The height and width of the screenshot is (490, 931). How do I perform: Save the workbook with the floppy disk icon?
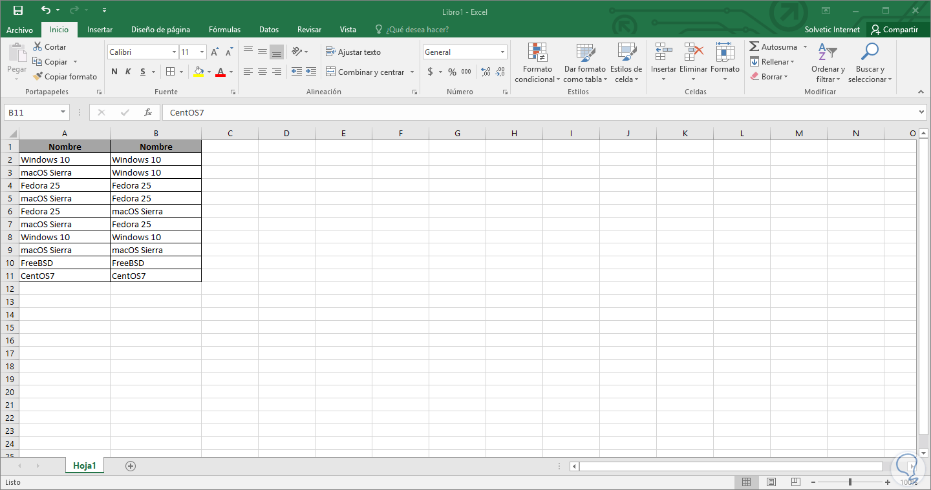pos(18,10)
